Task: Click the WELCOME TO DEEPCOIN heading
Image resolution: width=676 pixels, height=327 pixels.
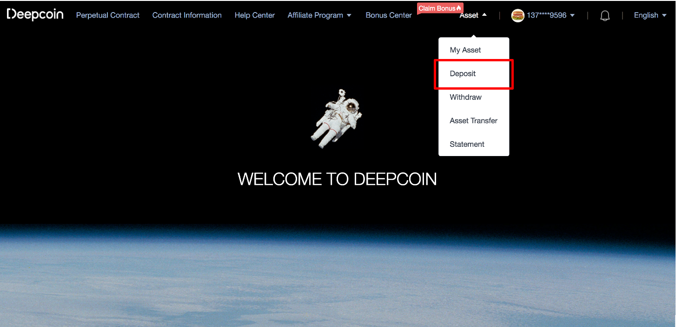Action: pos(337,179)
